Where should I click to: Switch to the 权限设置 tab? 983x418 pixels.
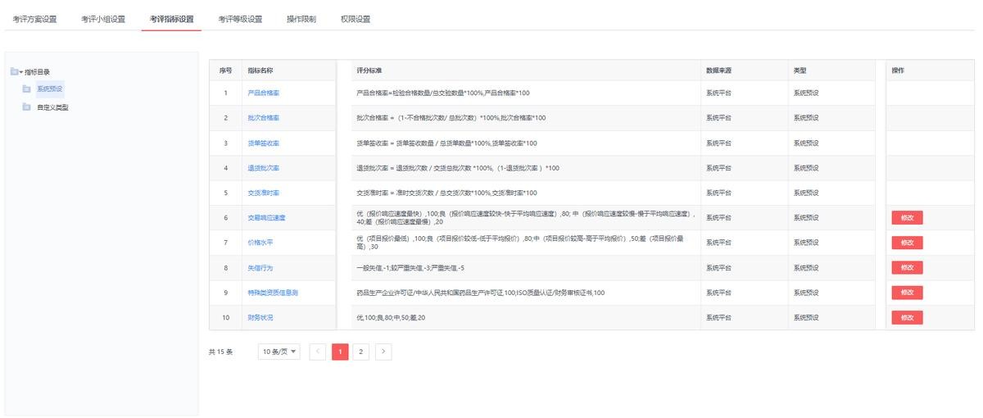[x=355, y=19]
